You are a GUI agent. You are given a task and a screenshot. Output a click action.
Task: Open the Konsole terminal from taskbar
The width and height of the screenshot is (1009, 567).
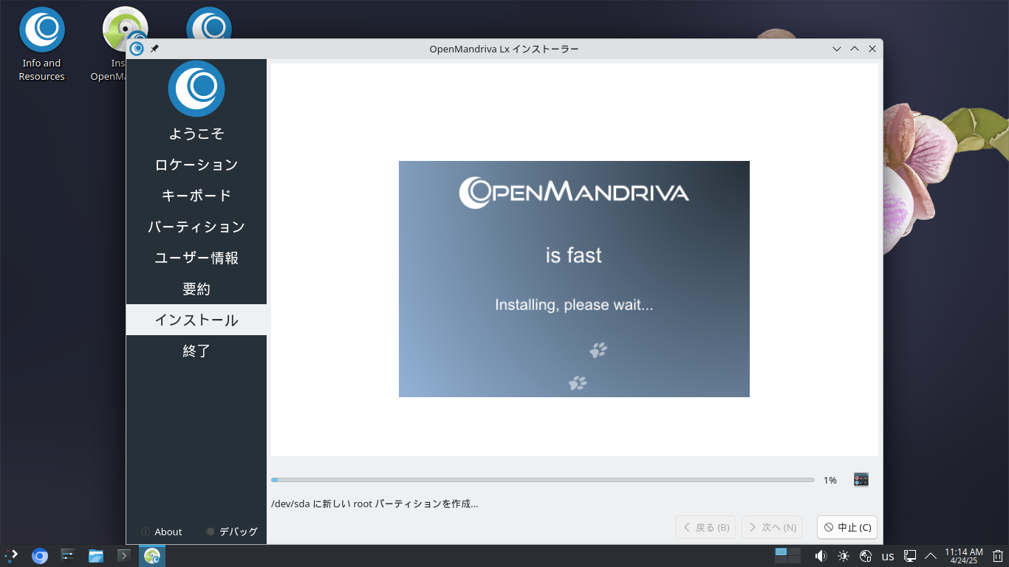point(124,555)
